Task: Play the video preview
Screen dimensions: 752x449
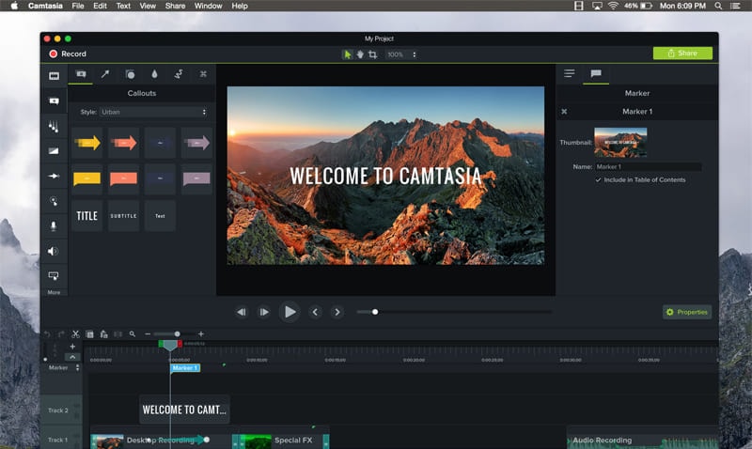Action: (290, 312)
